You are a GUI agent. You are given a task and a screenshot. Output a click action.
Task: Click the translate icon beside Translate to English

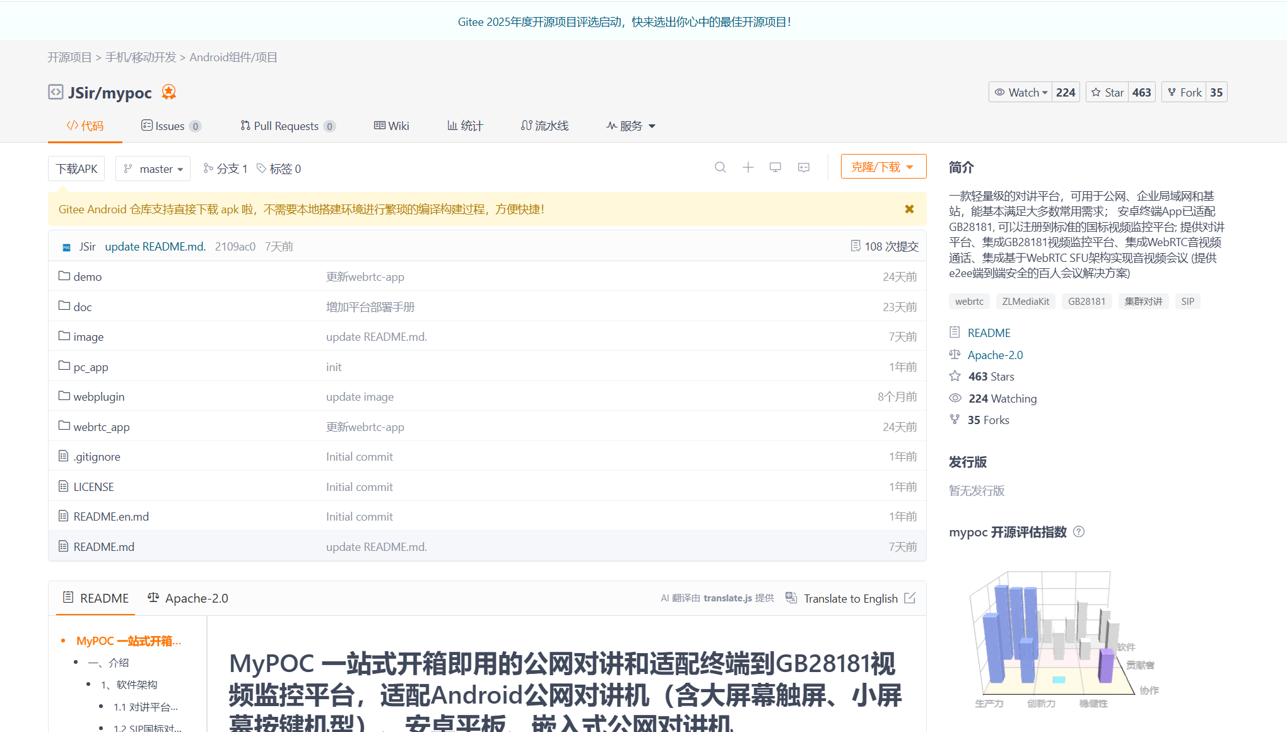pyautogui.click(x=790, y=598)
